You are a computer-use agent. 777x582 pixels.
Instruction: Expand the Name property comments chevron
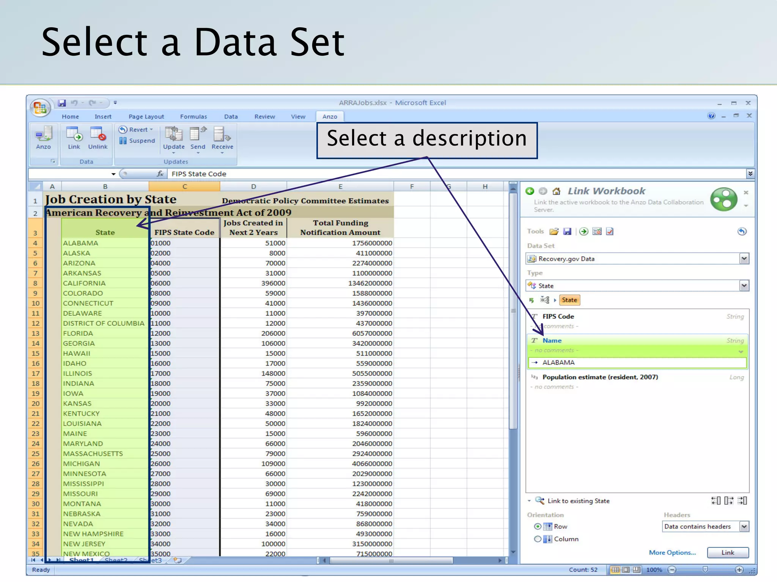(x=741, y=352)
